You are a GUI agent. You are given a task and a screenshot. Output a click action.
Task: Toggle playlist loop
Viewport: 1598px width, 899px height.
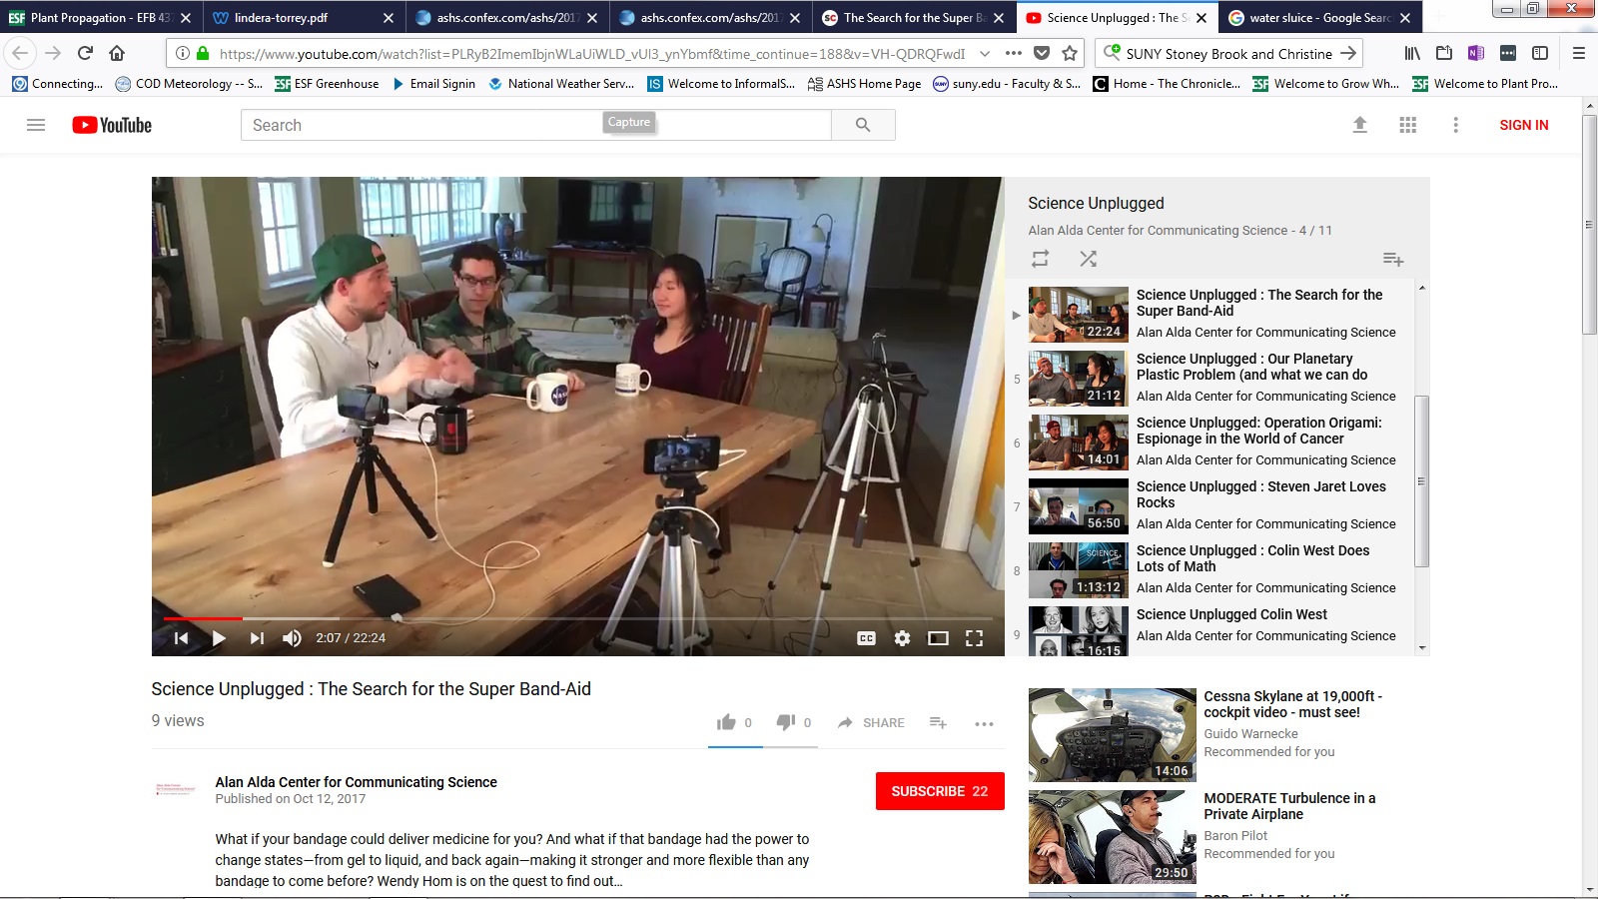point(1040,259)
